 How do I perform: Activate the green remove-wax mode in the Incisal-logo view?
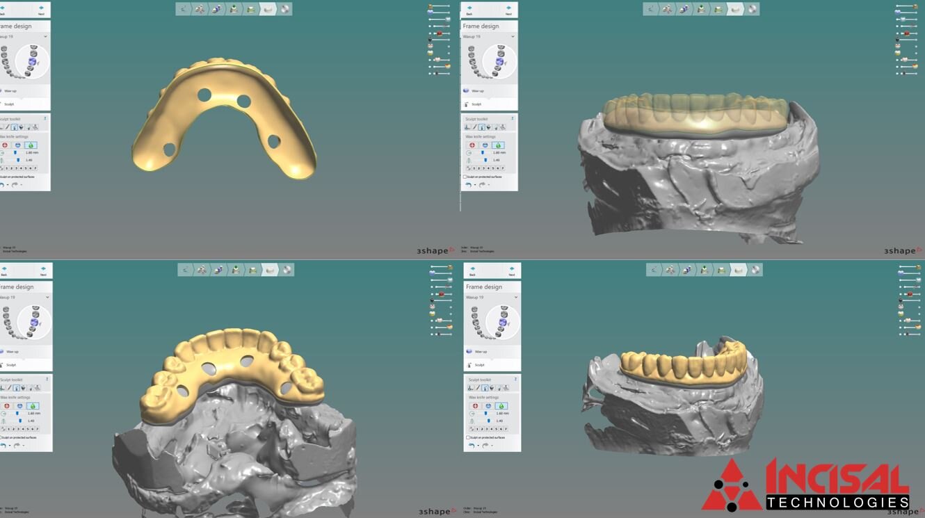click(x=501, y=406)
